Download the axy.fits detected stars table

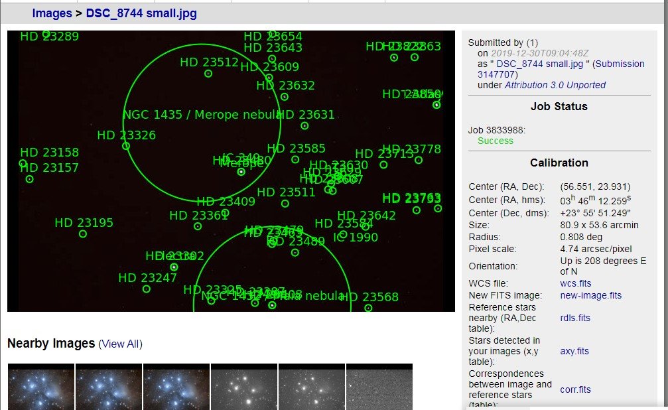(574, 351)
